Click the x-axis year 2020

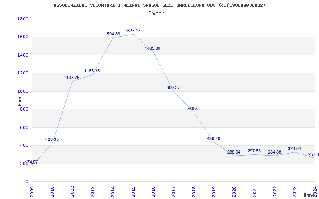click(234, 192)
